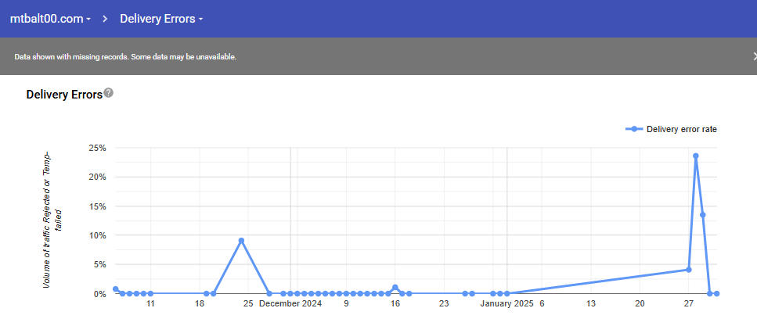Click the 25% y-axis label

click(x=97, y=148)
